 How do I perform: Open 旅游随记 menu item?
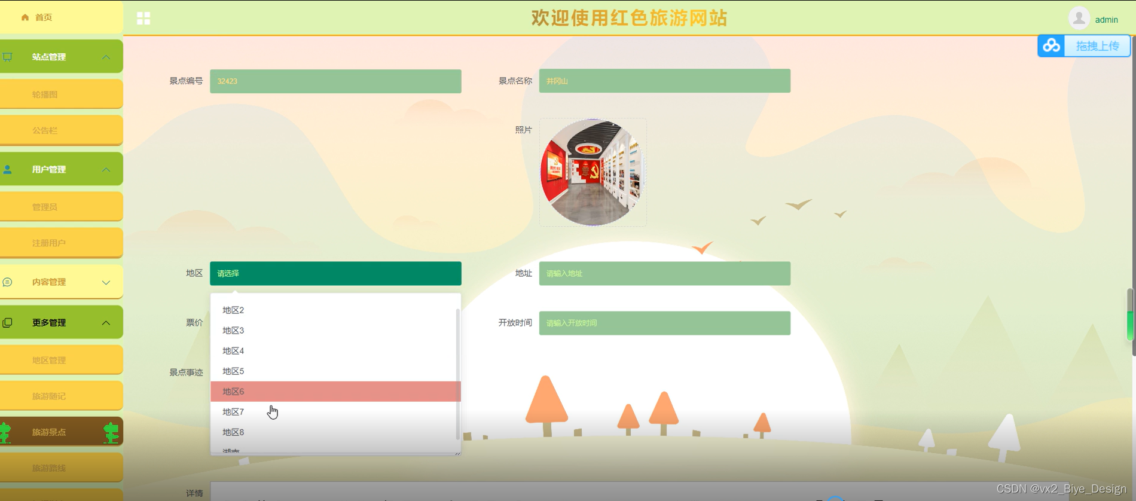pos(62,395)
